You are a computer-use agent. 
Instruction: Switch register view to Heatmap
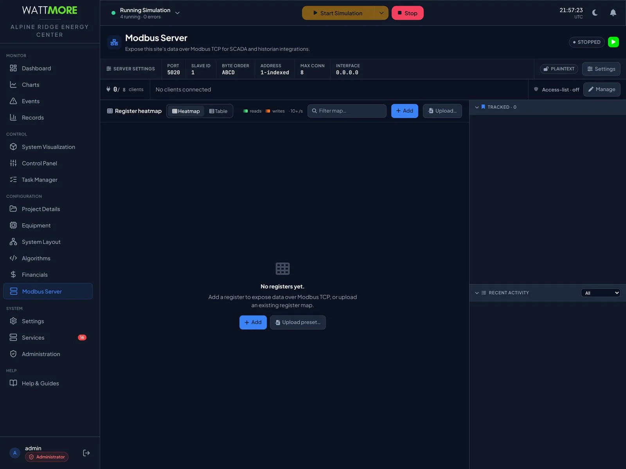tap(186, 111)
